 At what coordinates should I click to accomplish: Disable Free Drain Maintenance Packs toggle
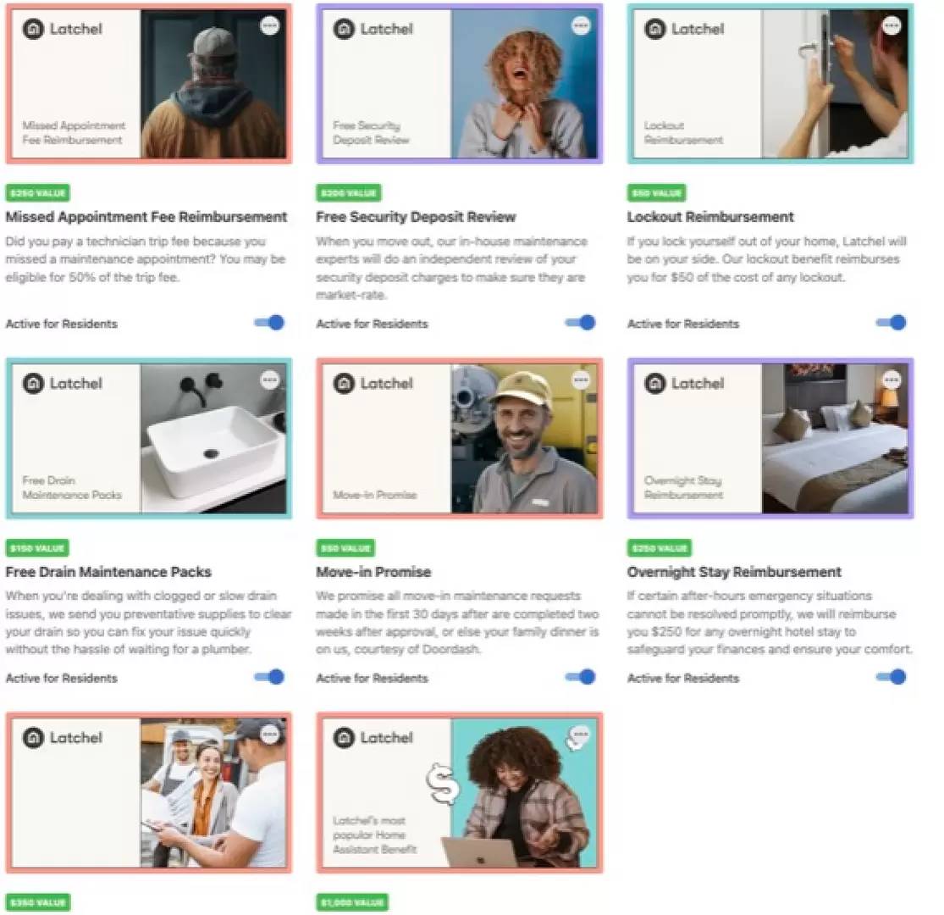point(270,677)
